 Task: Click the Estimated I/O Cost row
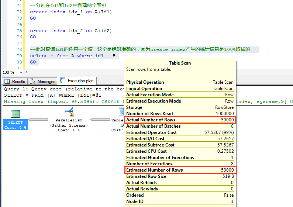click(x=180, y=139)
